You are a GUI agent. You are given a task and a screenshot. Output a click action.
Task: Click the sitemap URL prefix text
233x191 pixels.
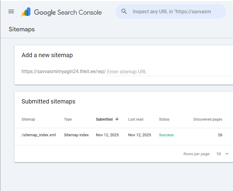pos(64,72)
